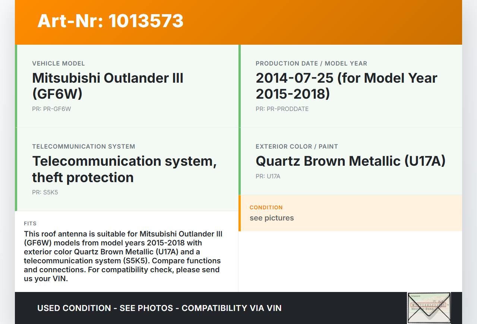The width and height of the screenshot is (477, 324).
Task: Click the USED CONDITION footer banner text
Action: tap(159, 308)
